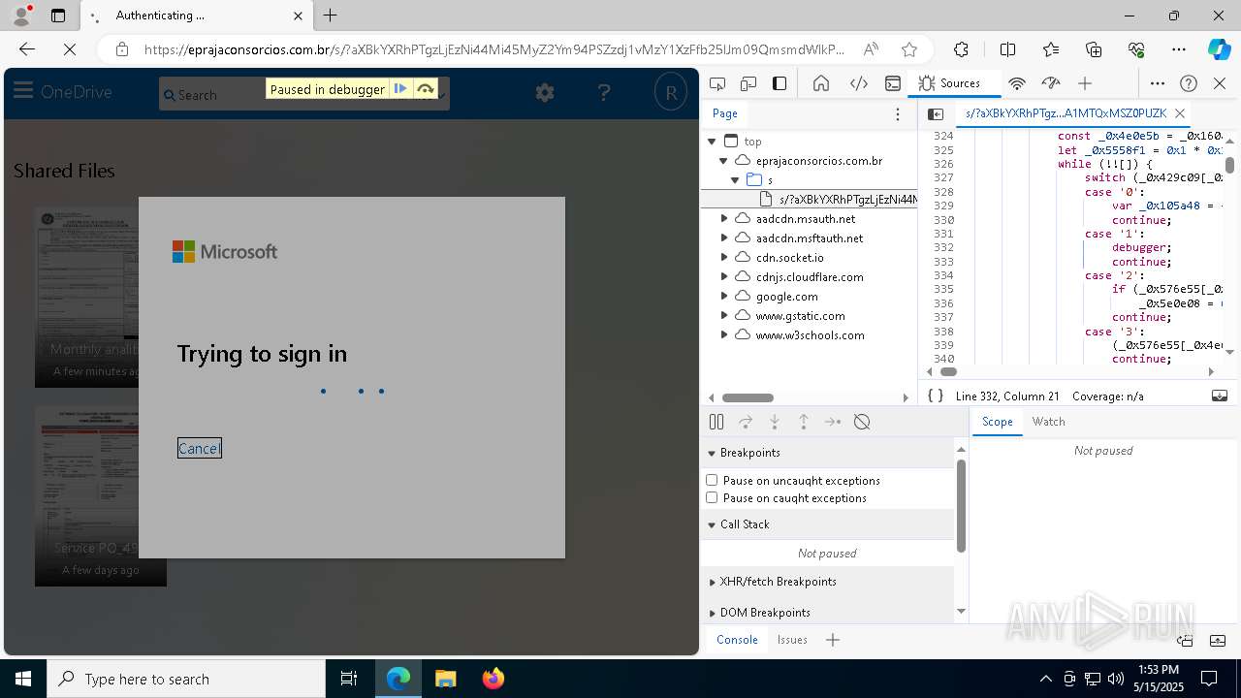This screenshot has height=698, width=1241.
Task: Open DevTools help question mark icon
Action: click(1189, 83)
